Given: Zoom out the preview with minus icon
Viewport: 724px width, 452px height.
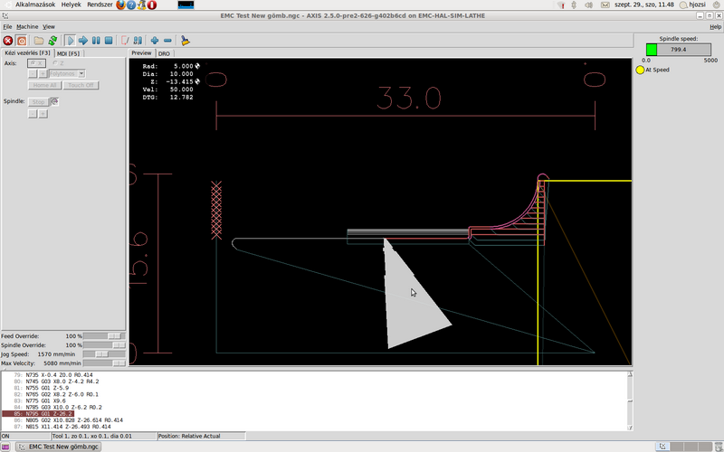Looking at the screenshot, I should coord(167,41).
